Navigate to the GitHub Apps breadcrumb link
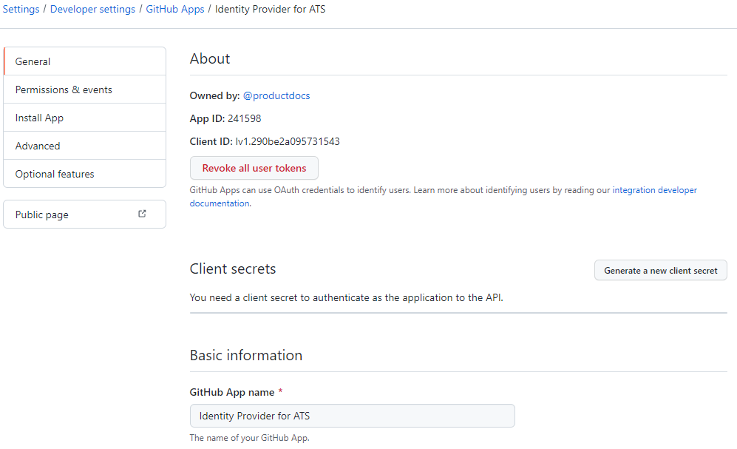 (x=177, y=10)
